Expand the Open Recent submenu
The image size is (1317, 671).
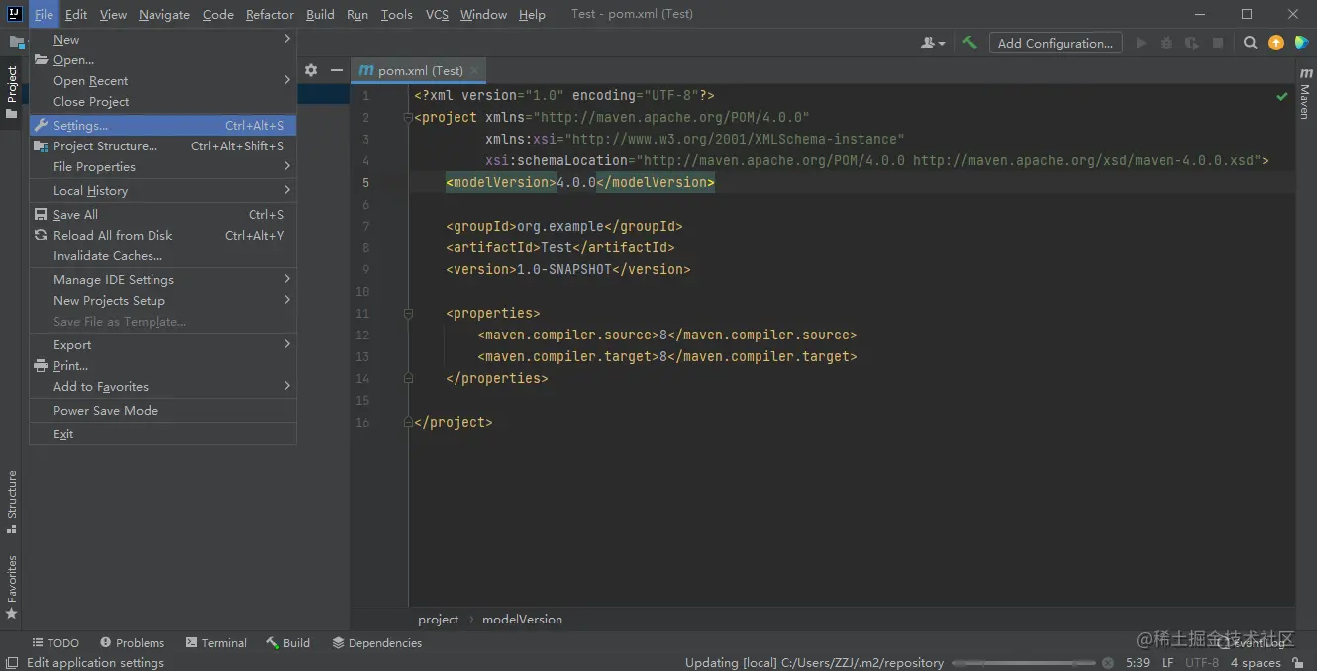click(163, 81)
